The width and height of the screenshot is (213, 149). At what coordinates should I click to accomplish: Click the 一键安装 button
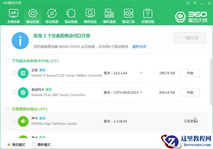190,38
